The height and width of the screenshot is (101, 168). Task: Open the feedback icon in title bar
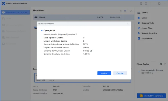coord(141,3)
